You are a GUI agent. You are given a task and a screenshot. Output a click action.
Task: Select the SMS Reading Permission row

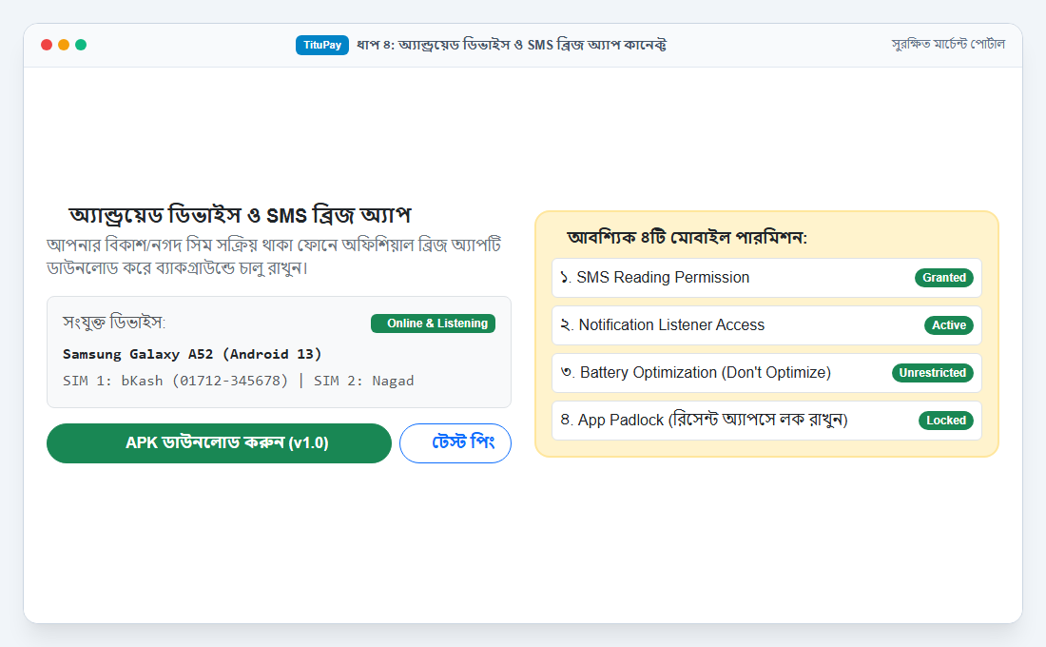click(766, 278)
